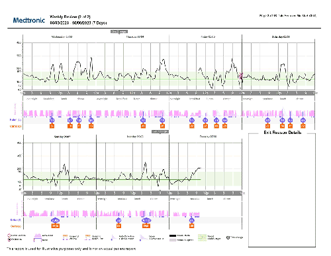Click the last orange carbs marker on Saturday
The width and height of the screenshot is (331, 256).
pyautogui.click(x=303, y=126)
